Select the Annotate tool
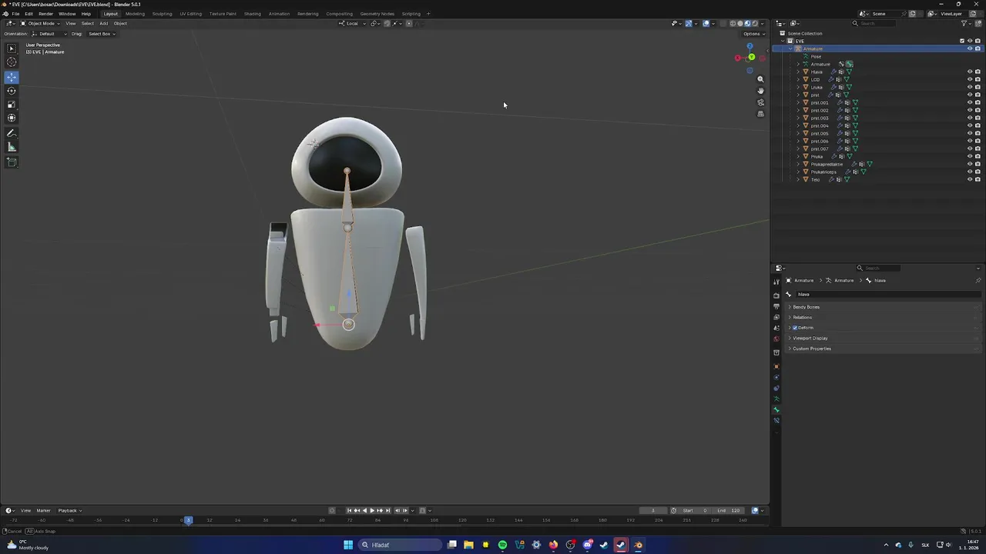986x554 pixels. pos(12,133)
